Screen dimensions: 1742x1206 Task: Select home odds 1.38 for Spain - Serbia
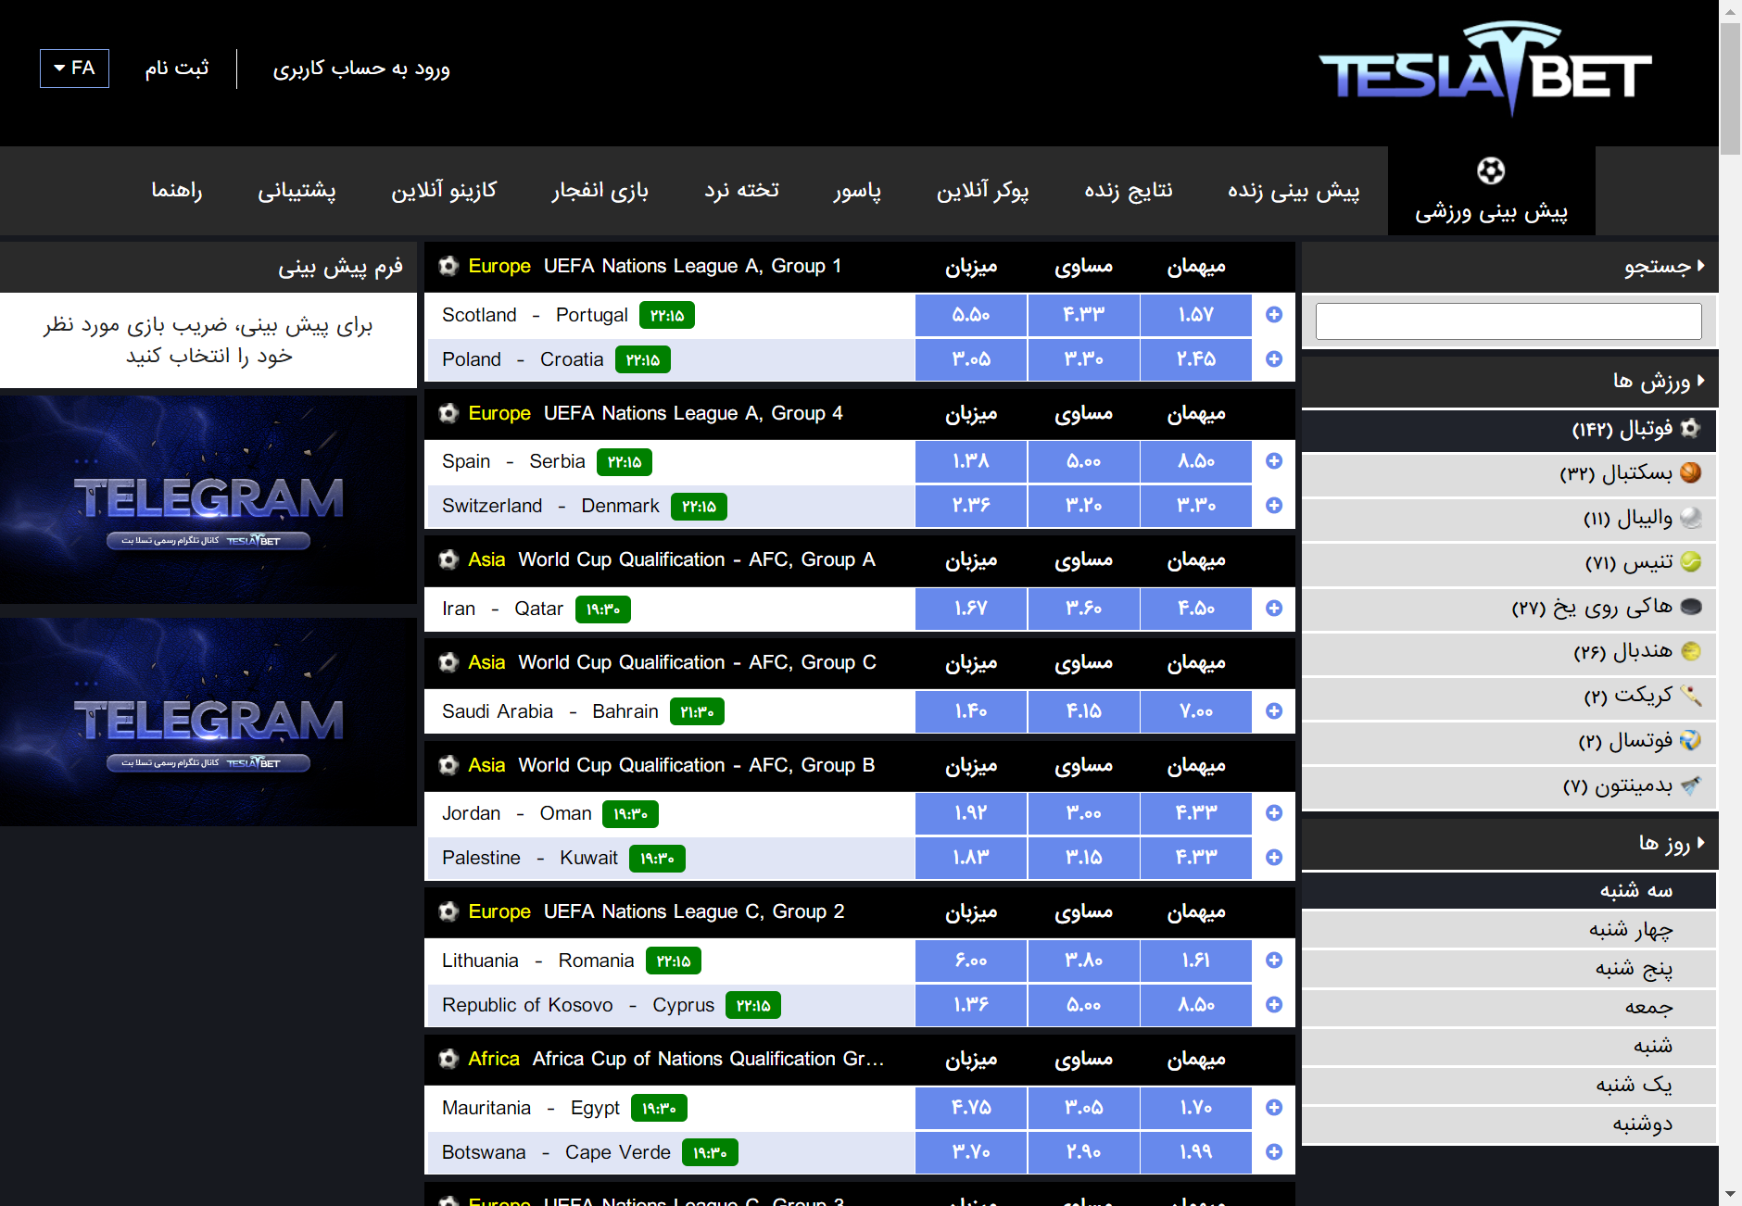pyautogui.click(x=970, y=461)
